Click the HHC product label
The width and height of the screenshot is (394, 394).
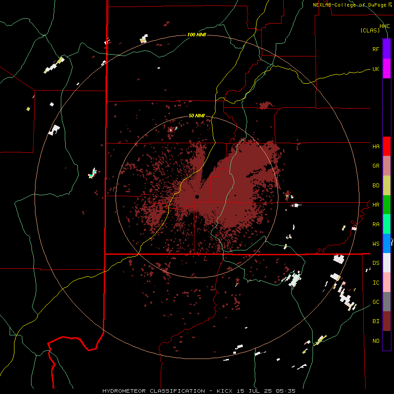pyautogui.click(x=385, y=26)
